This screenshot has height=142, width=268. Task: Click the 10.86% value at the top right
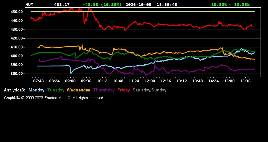[219, 5]
